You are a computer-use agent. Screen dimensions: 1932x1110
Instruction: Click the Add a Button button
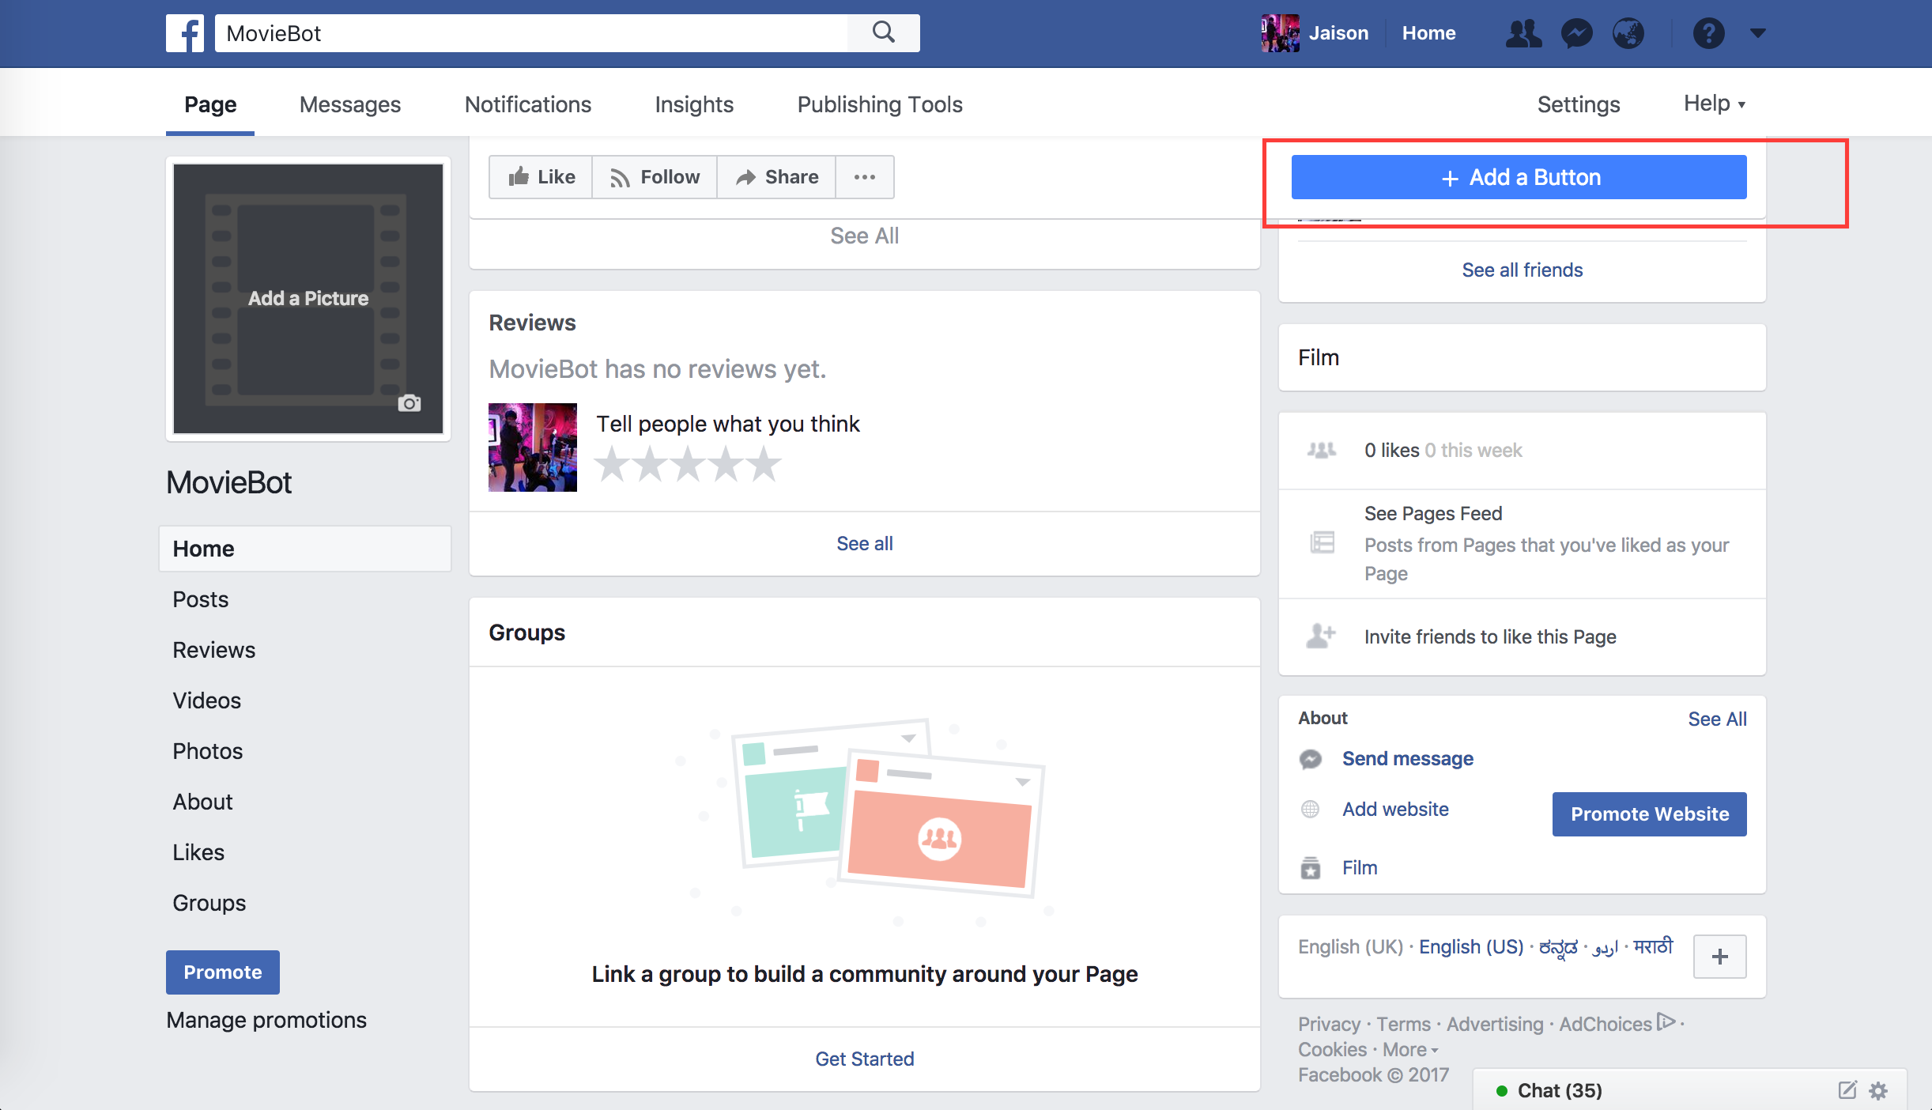pos(1519,177)
